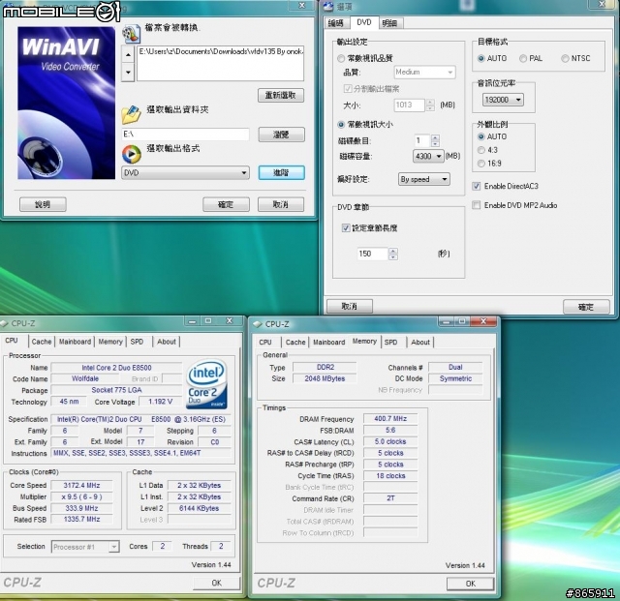
Task: Click the 1013 MB size stepper arrows
Action: 430,105
